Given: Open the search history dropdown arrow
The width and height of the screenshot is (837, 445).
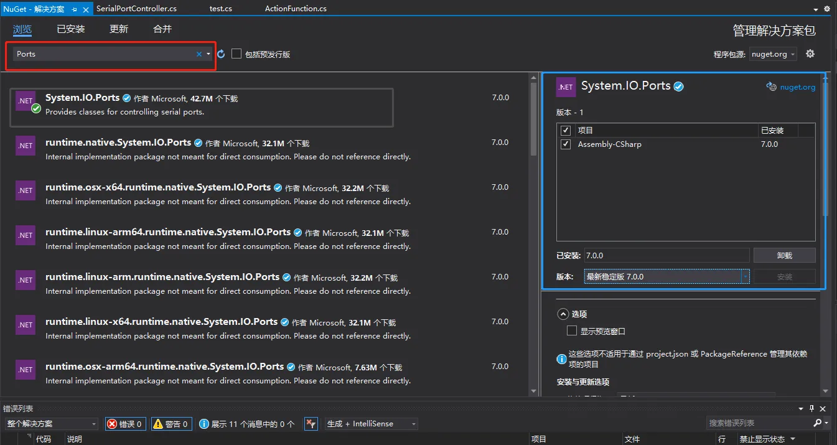Looking at the screenshot, I should point(208,54).
